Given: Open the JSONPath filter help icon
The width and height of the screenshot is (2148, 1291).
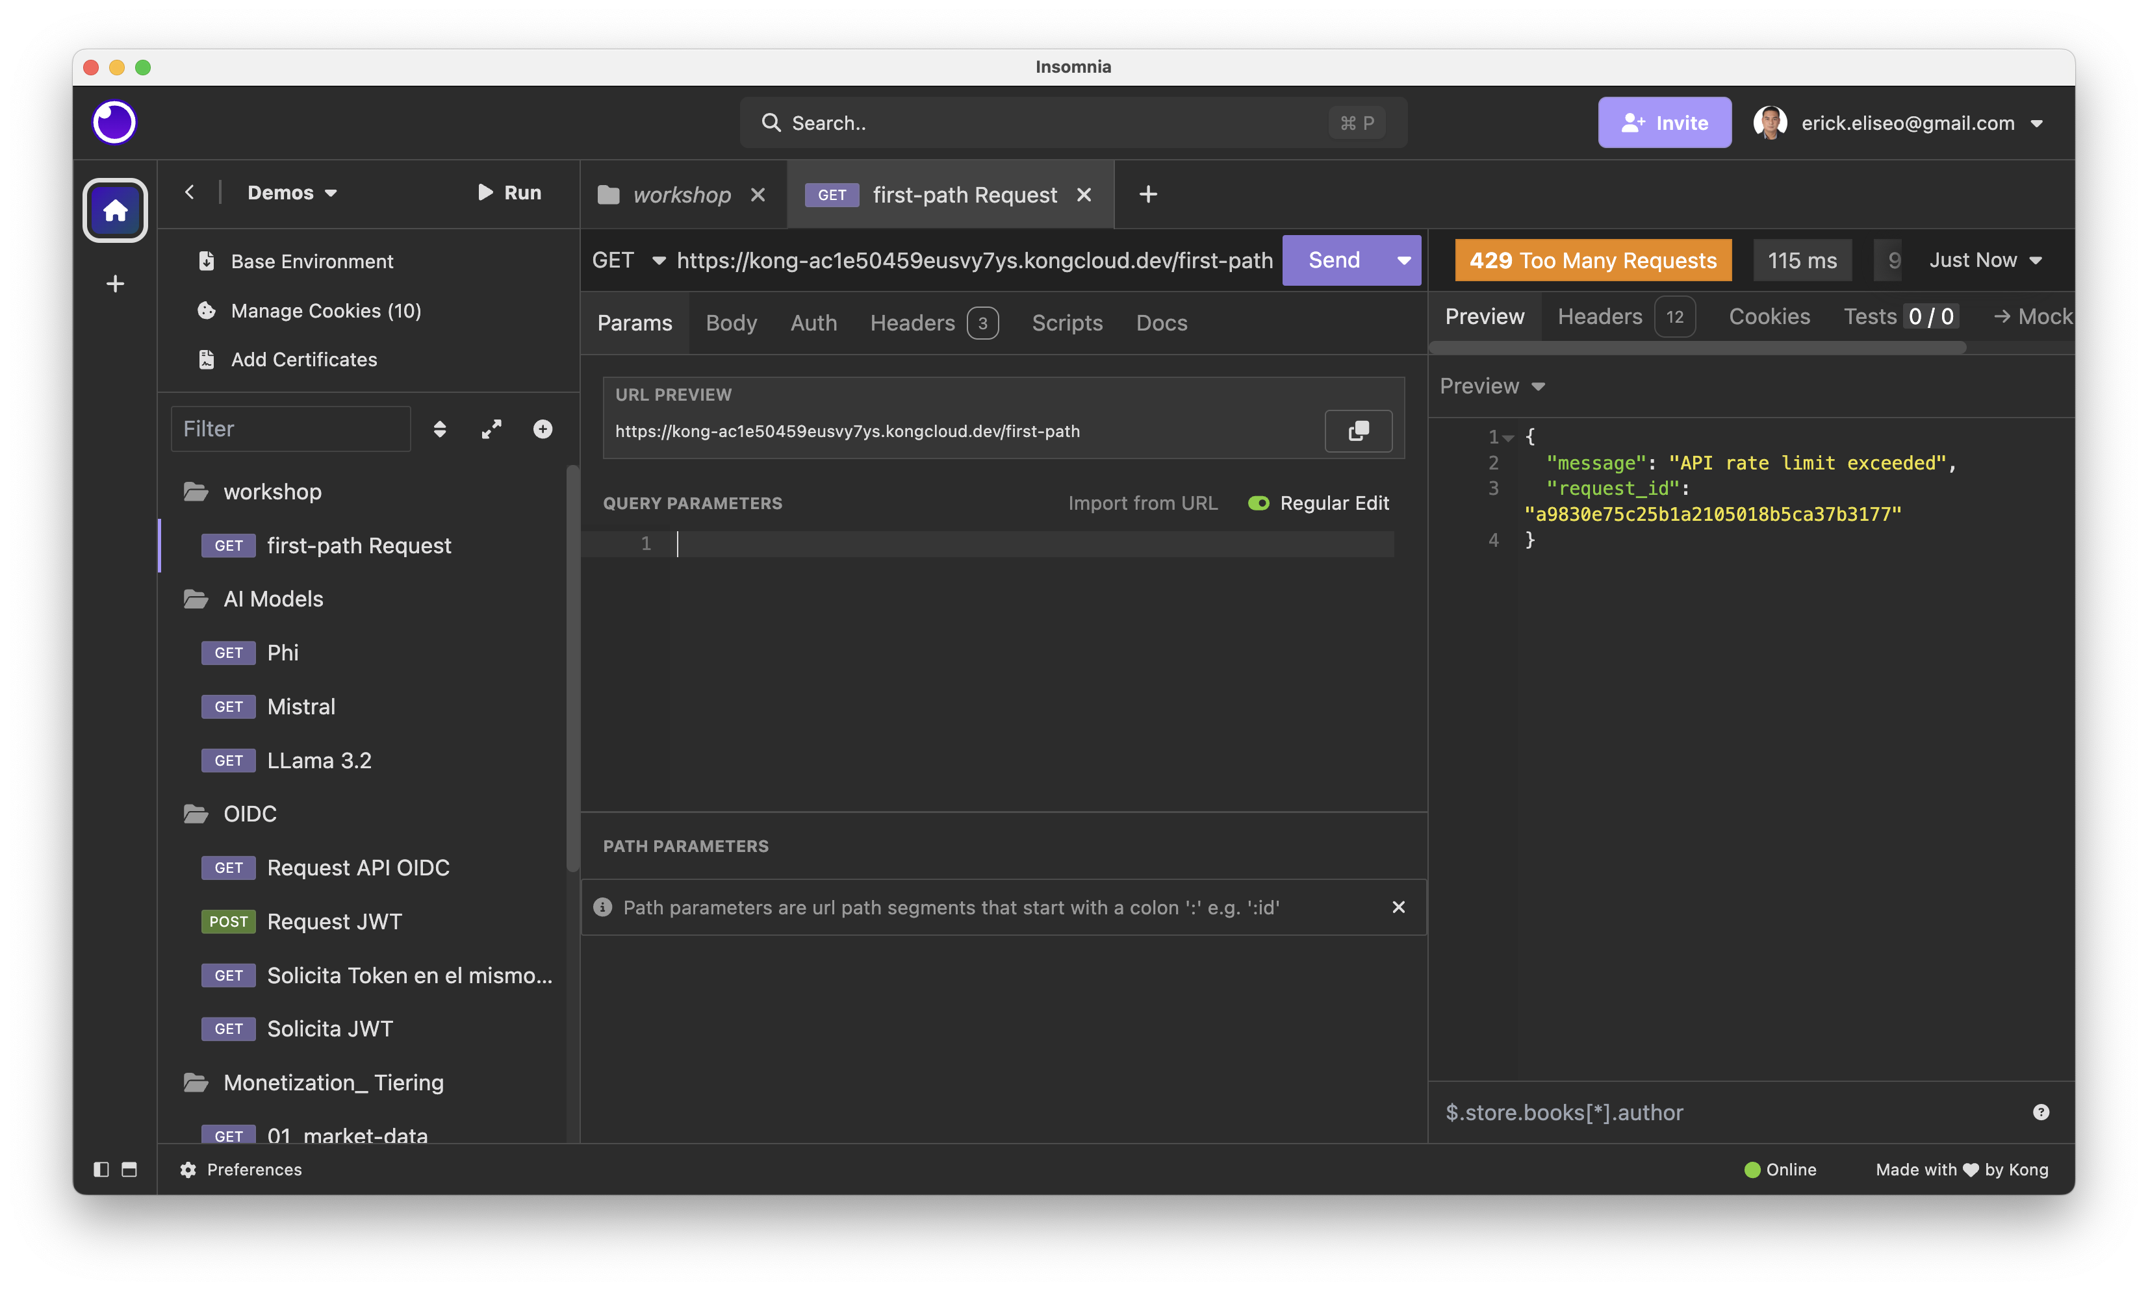Looking at the screenshot, I should pyautogui.click(x=2040, y=1112).
